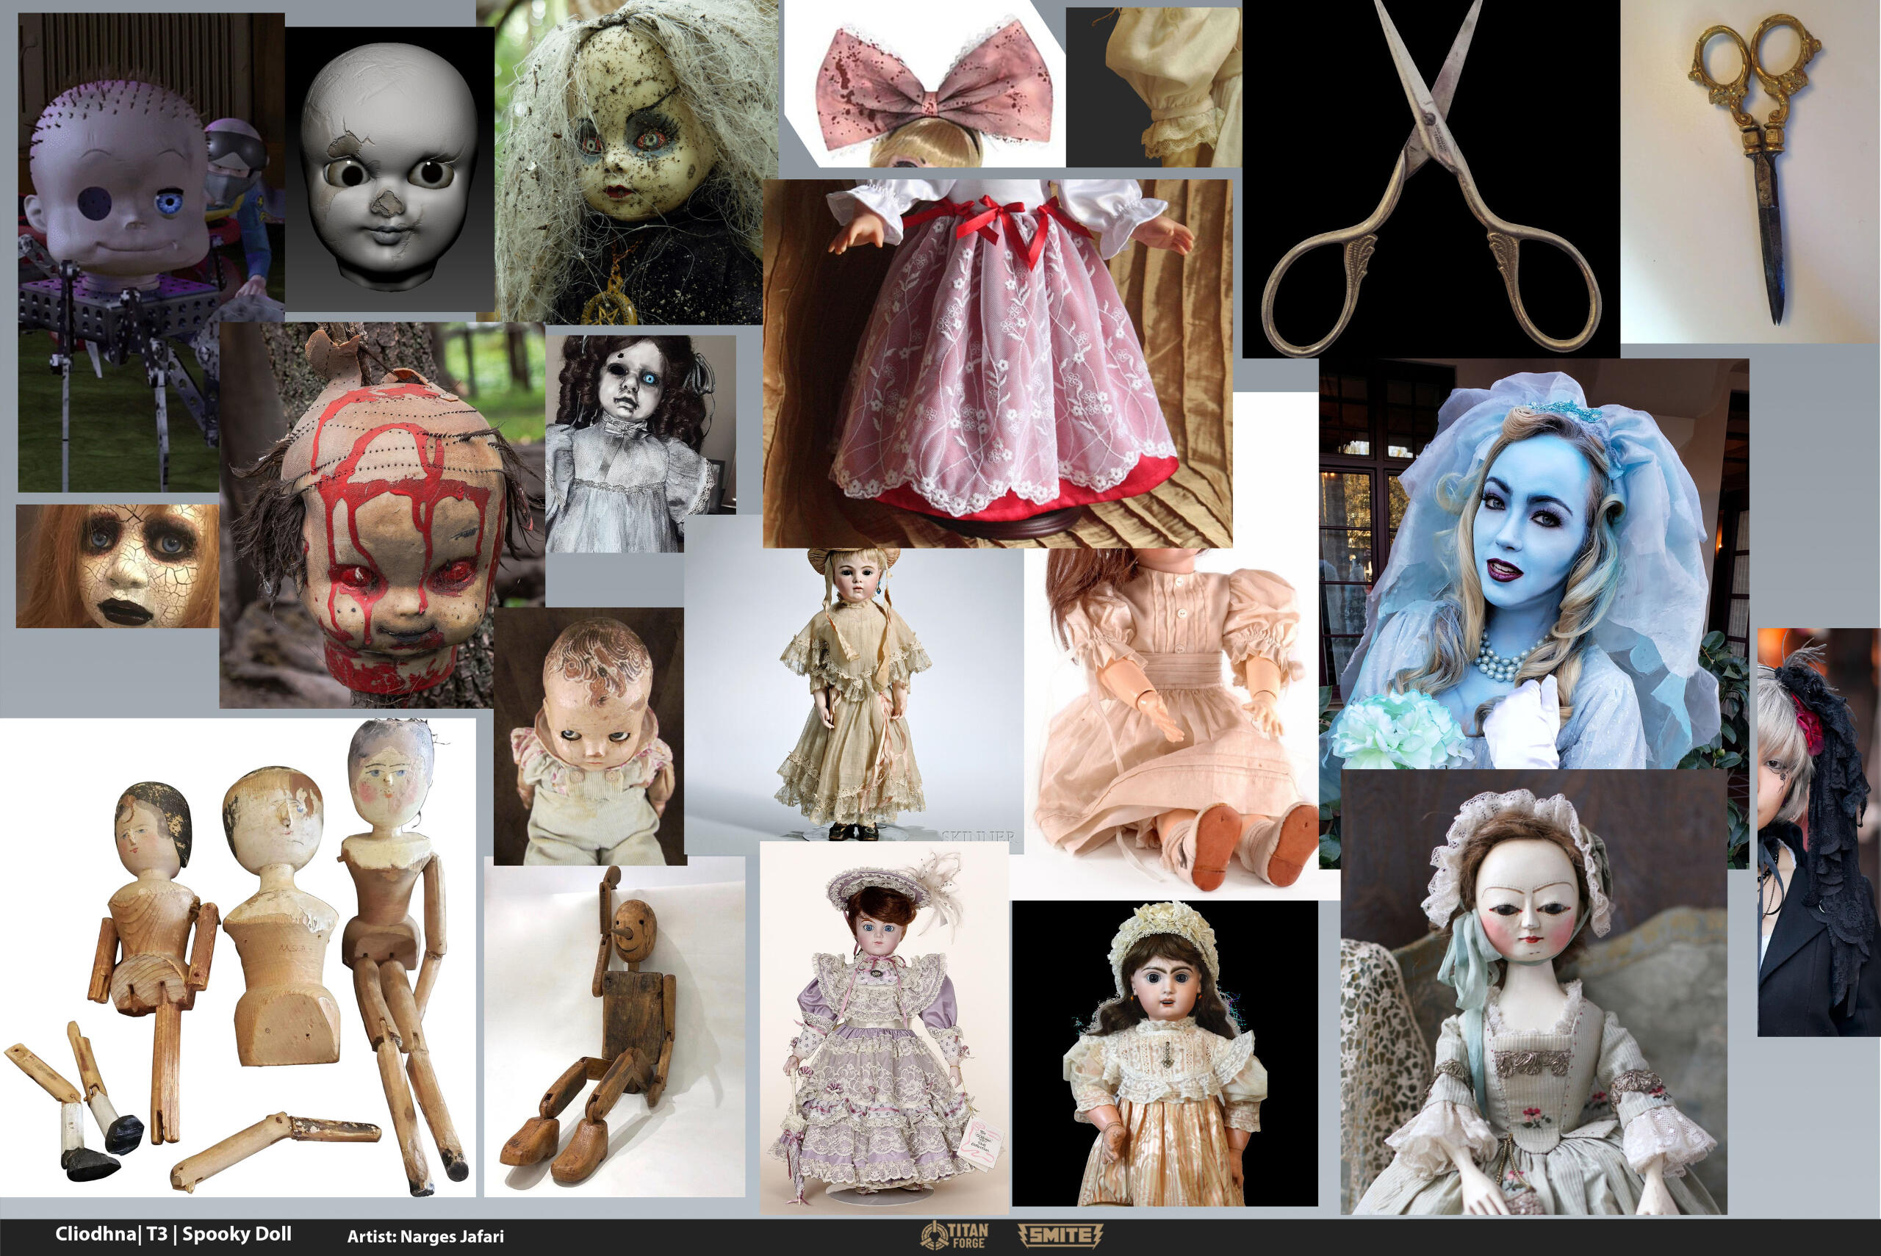Click the Cliodhna T3 Spooky Doll title
This screenshot has height=1256, width=1881.
173,1233
